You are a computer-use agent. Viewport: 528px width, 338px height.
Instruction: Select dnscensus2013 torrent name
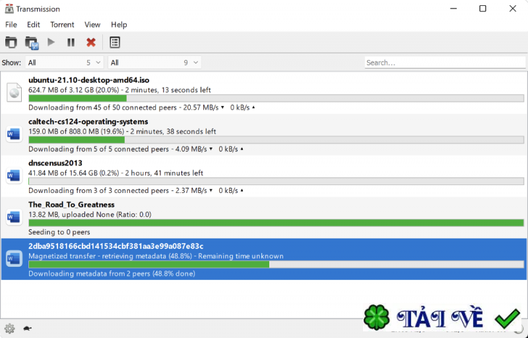click(55, 163)
